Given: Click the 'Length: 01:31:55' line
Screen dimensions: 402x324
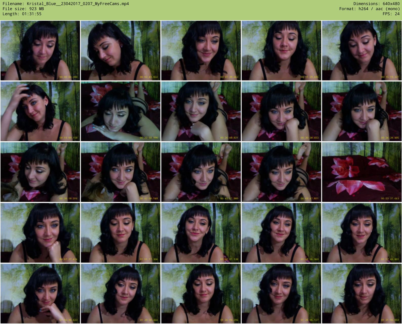Looking at the screenshot, I should (x=22, y=14).
